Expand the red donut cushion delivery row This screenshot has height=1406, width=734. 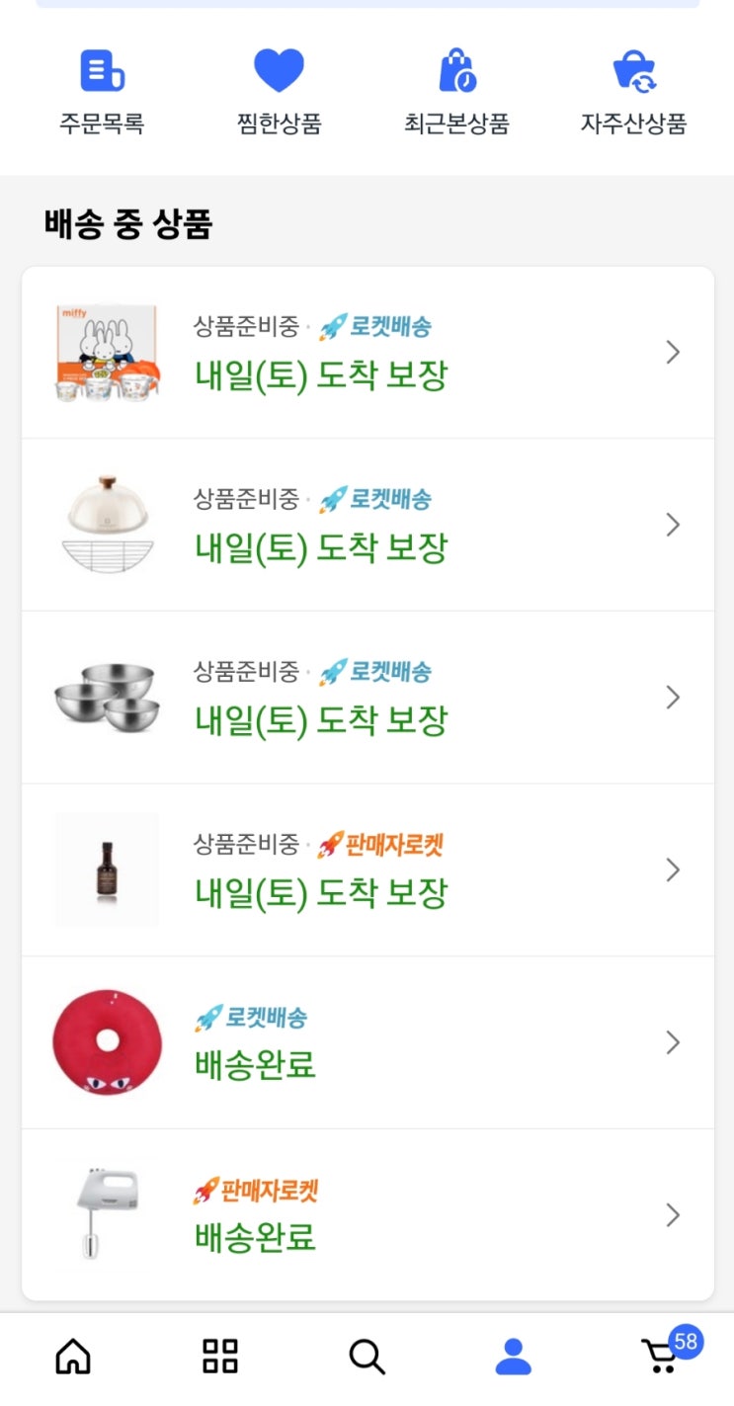click(673, 1042)
